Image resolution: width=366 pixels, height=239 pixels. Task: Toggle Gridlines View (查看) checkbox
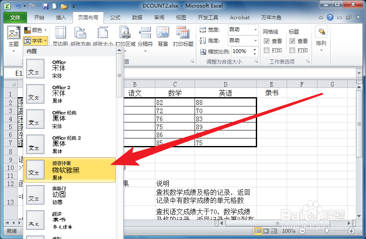(266, 41)
